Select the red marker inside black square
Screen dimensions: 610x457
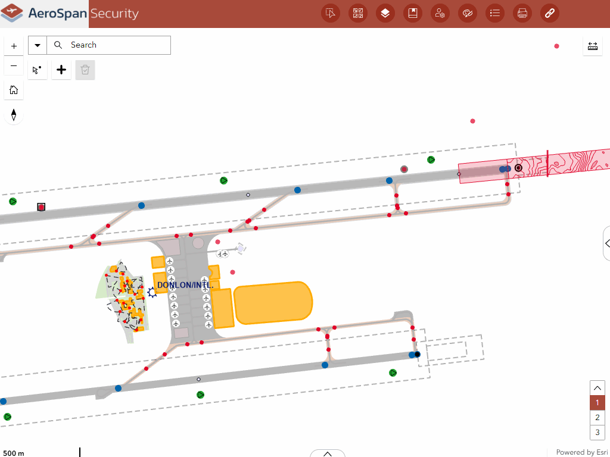tap(41, 207)
